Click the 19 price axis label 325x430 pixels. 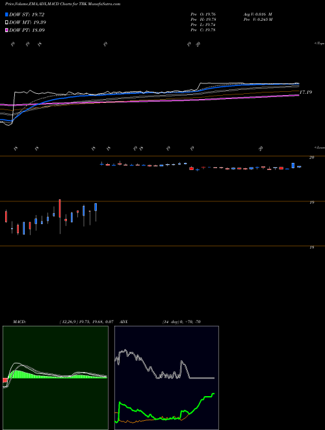311,203
